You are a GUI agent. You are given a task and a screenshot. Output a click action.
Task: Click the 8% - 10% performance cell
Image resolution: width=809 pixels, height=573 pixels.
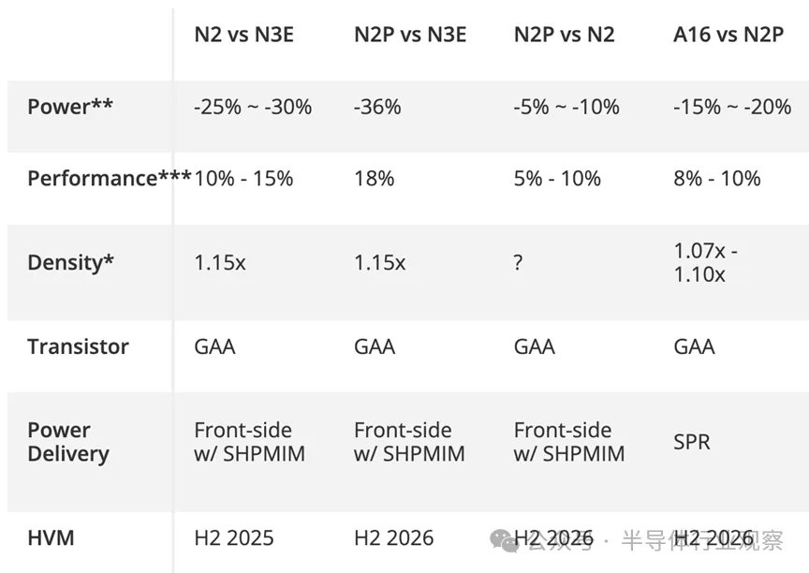coord(717,178)
